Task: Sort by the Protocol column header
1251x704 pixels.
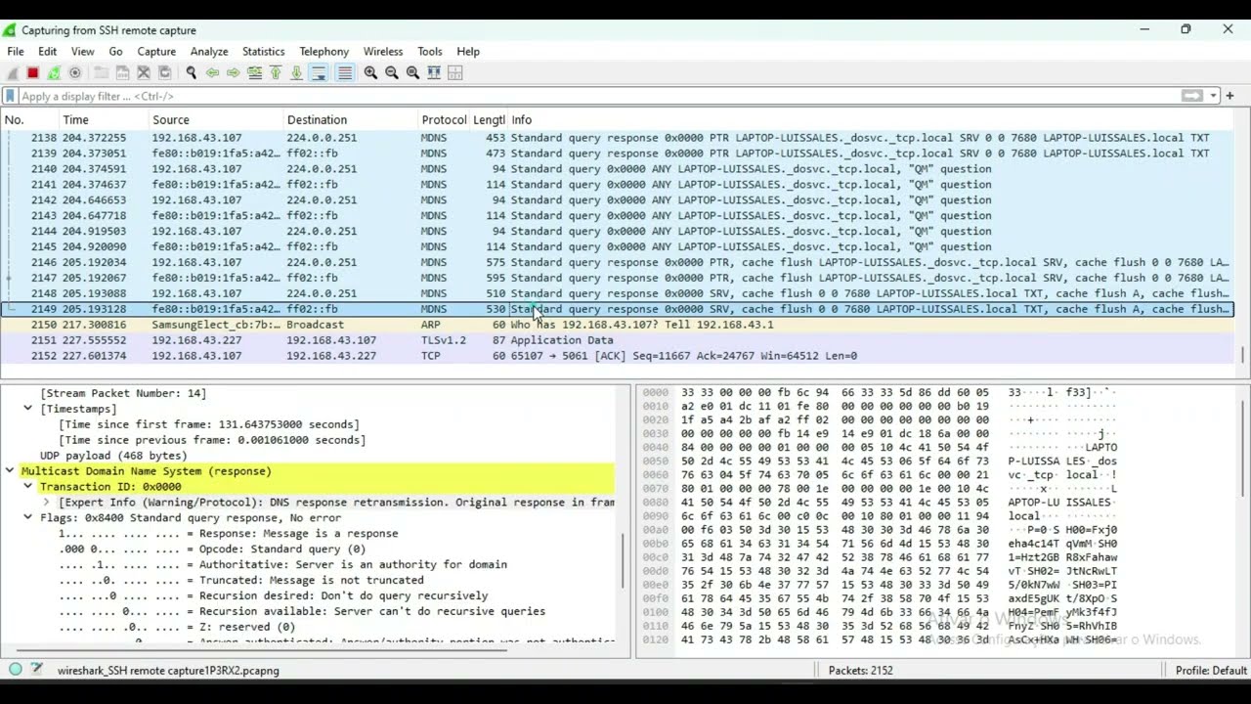Action: point(444,119)
